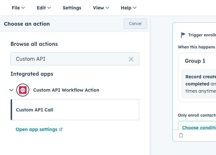216x155 pixels.
Task: Click the external link icon beside app settings
Action: click(x=61, y=129)
